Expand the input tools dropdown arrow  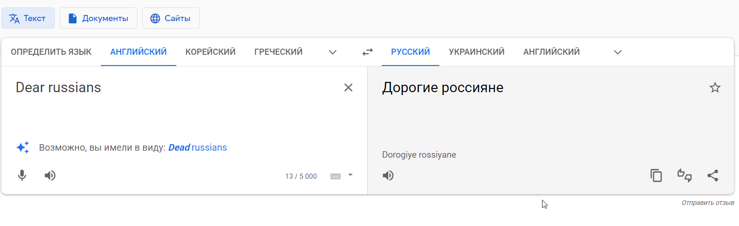point(350,175)
